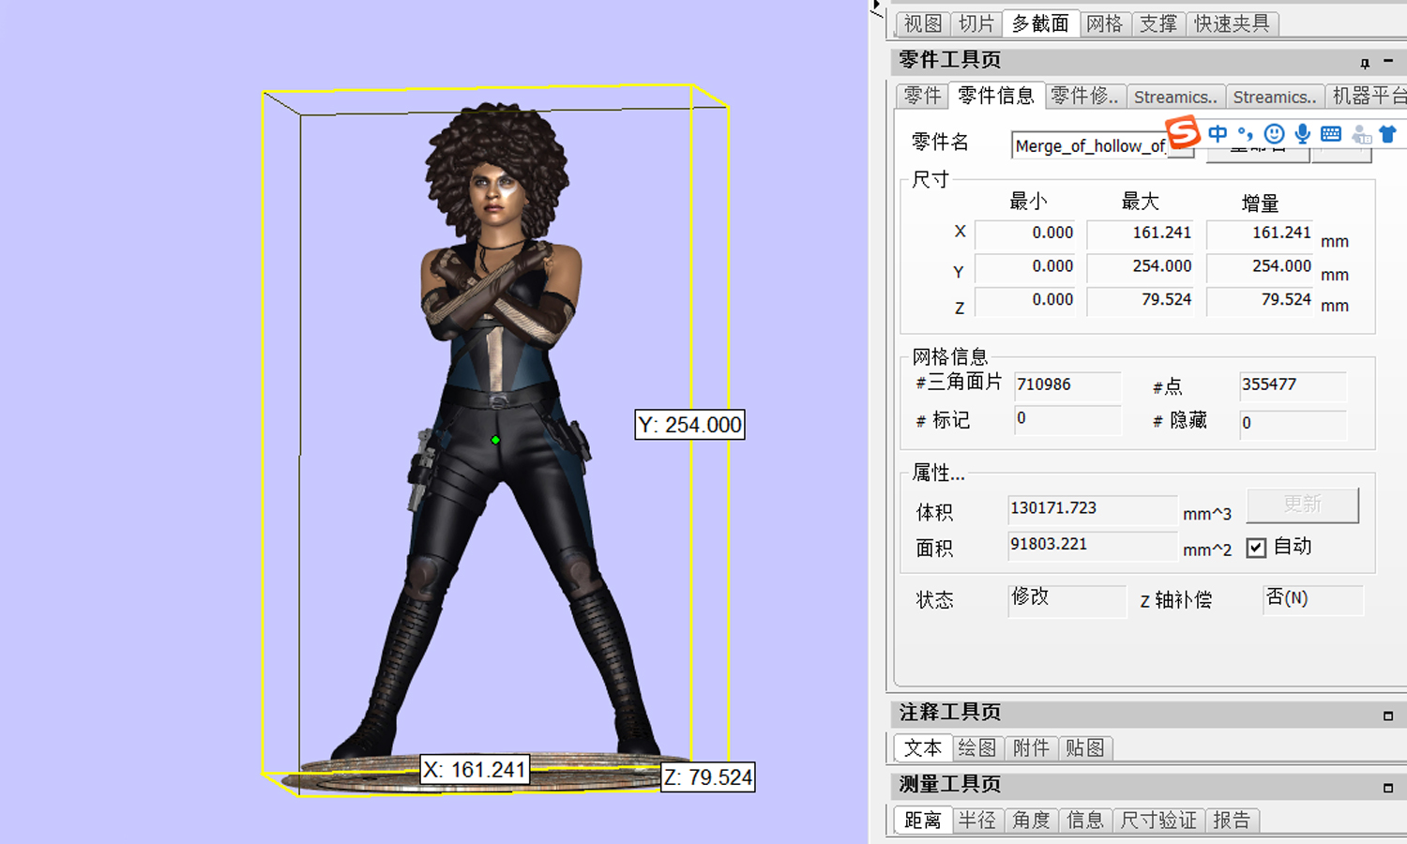
Task: Open the 报告 measurement tab
Action: click(1232, 821)
